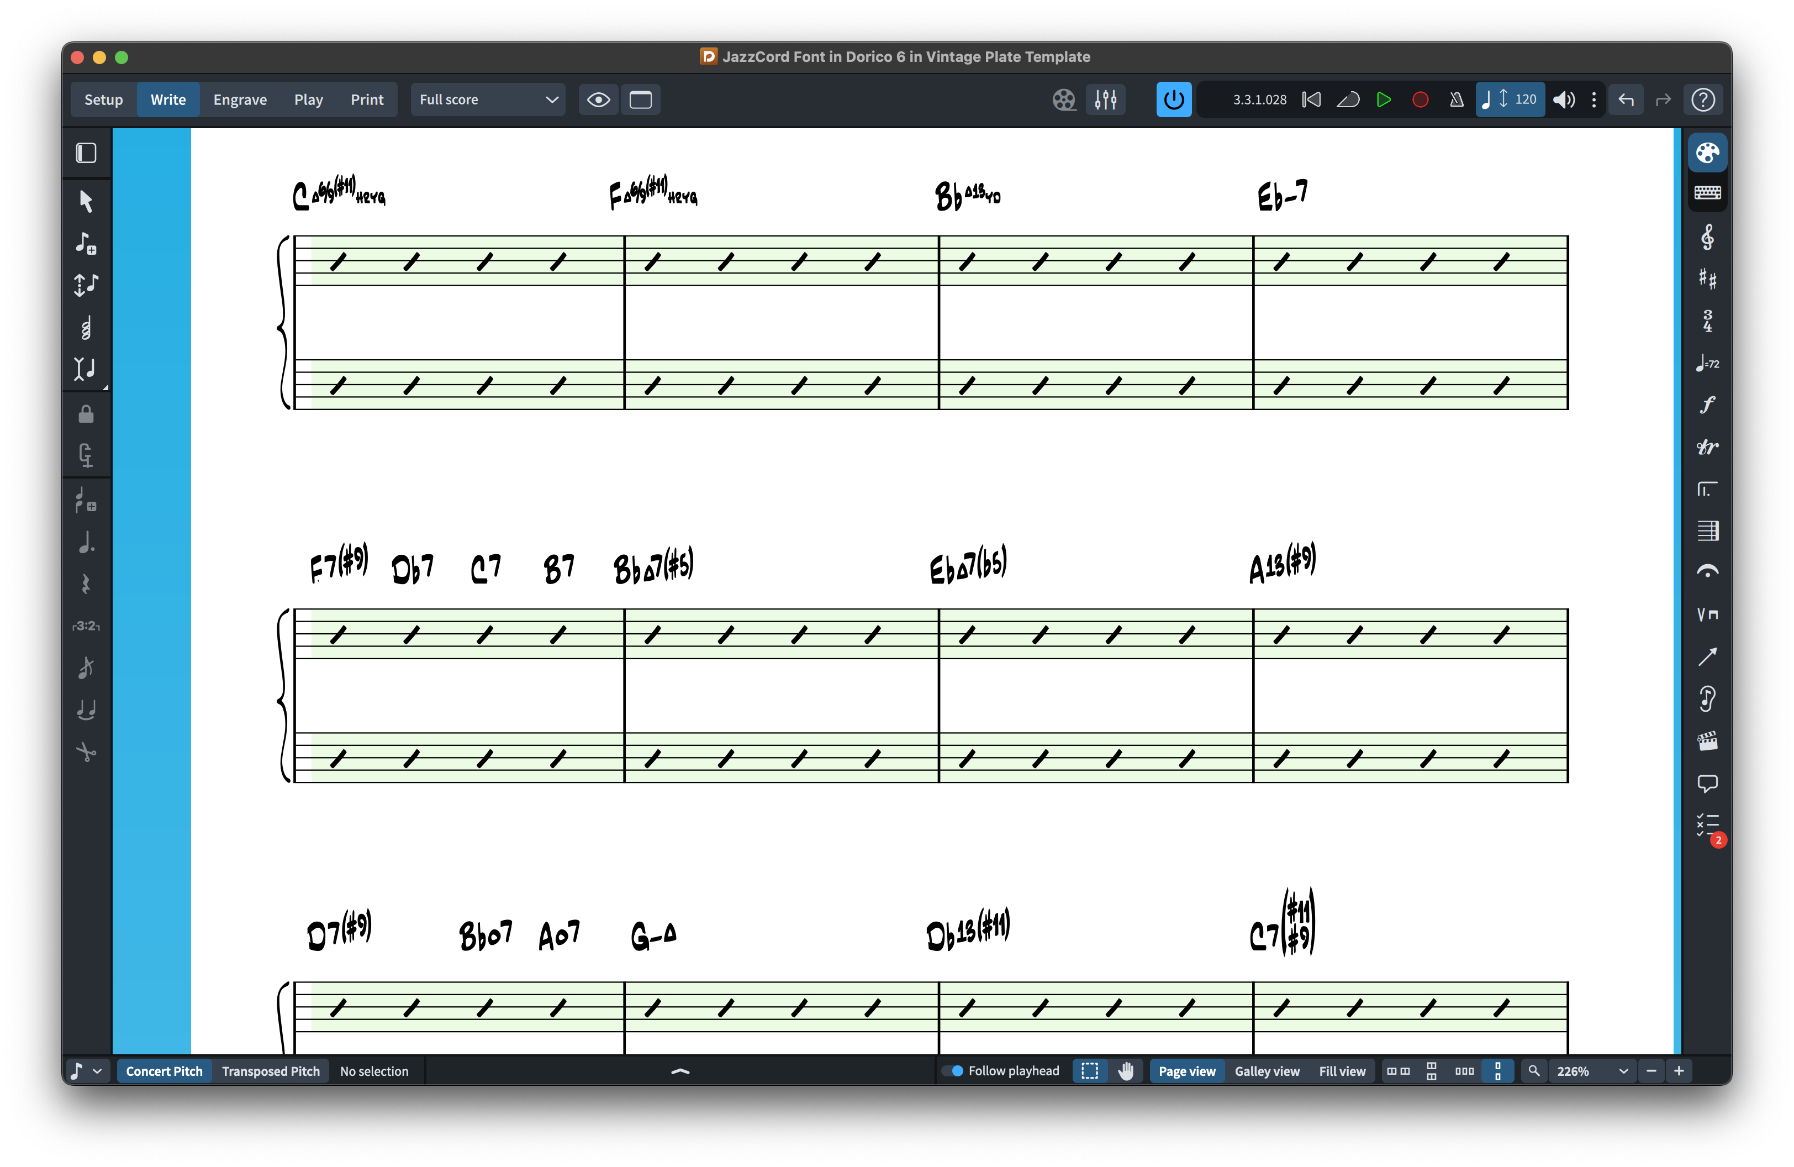Open the Time Signatures panel
The width and height of the screenshot is (1794, 1167).
coord(1707,321)
